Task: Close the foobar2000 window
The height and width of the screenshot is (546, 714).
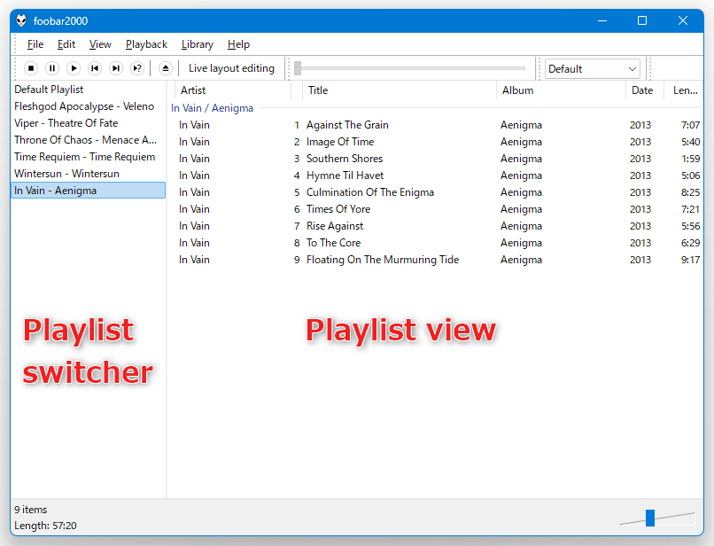Action: [x=683, y=20]
